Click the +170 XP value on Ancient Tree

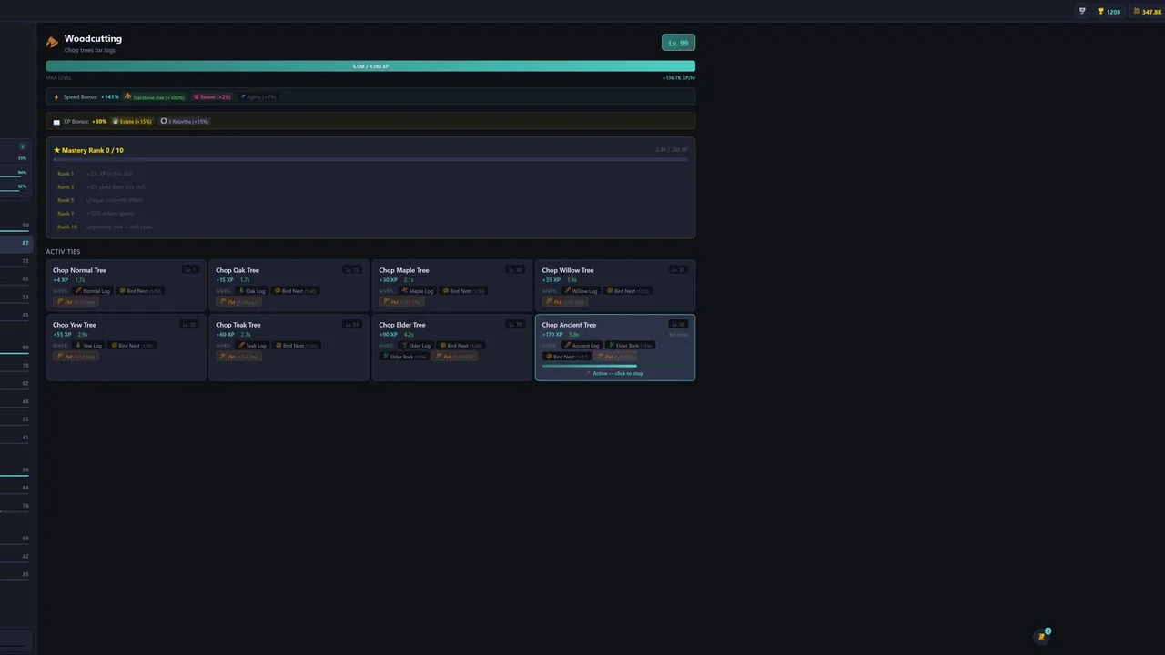552,335
